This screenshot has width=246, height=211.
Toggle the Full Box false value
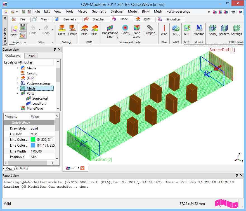tap(42, 134)
